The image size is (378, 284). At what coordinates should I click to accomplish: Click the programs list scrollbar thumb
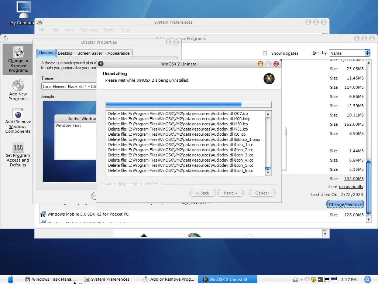[368, 187]
